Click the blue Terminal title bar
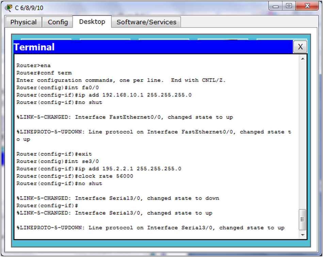This screenshot has height=257, width=323. coord(153,47)
